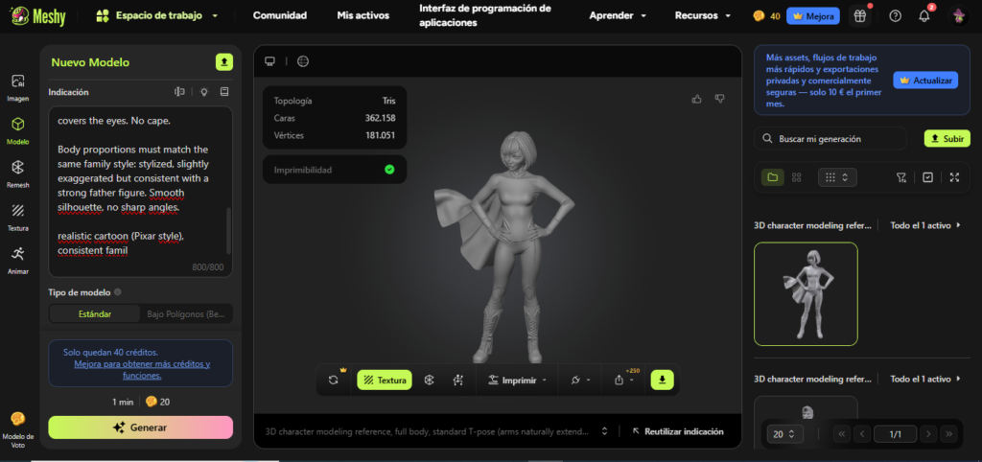Click the Meshy logo
Screen dimensions: 982x462
tap(38, 15)
